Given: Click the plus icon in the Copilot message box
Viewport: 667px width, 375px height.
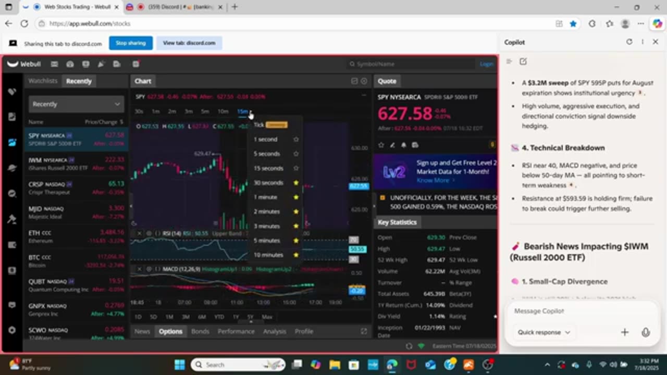Looking at the screenshot, I should click(x=624, y=332).
